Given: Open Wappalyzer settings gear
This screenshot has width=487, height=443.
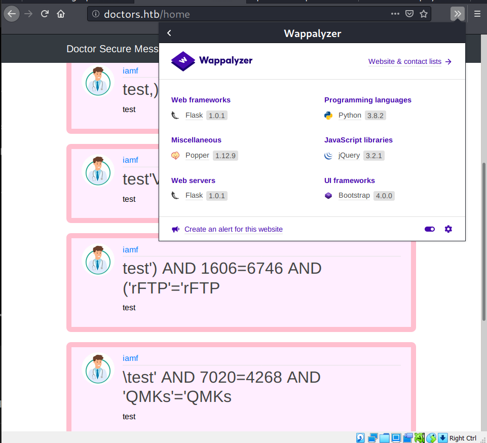Looking at the screenshot, I should tap(448, 229).
